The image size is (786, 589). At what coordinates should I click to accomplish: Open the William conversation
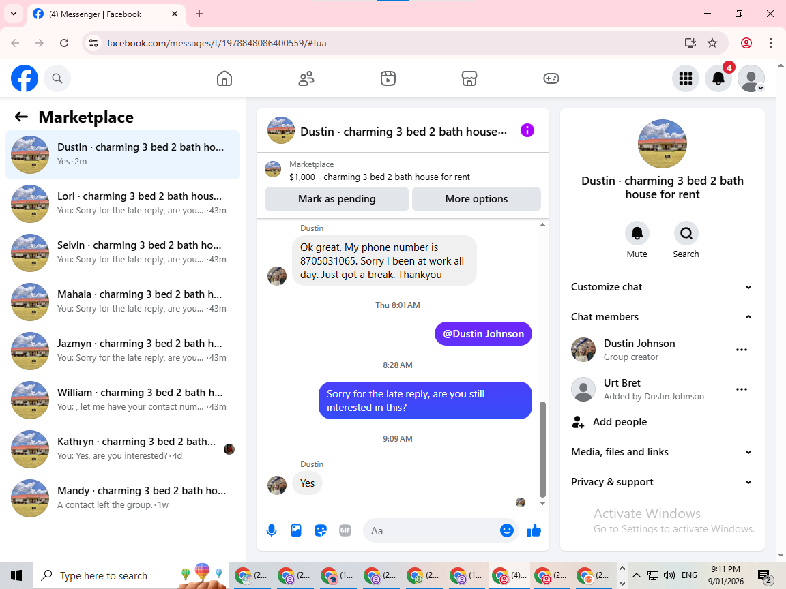point(123,400)
